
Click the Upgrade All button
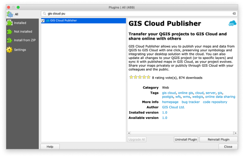137,140
